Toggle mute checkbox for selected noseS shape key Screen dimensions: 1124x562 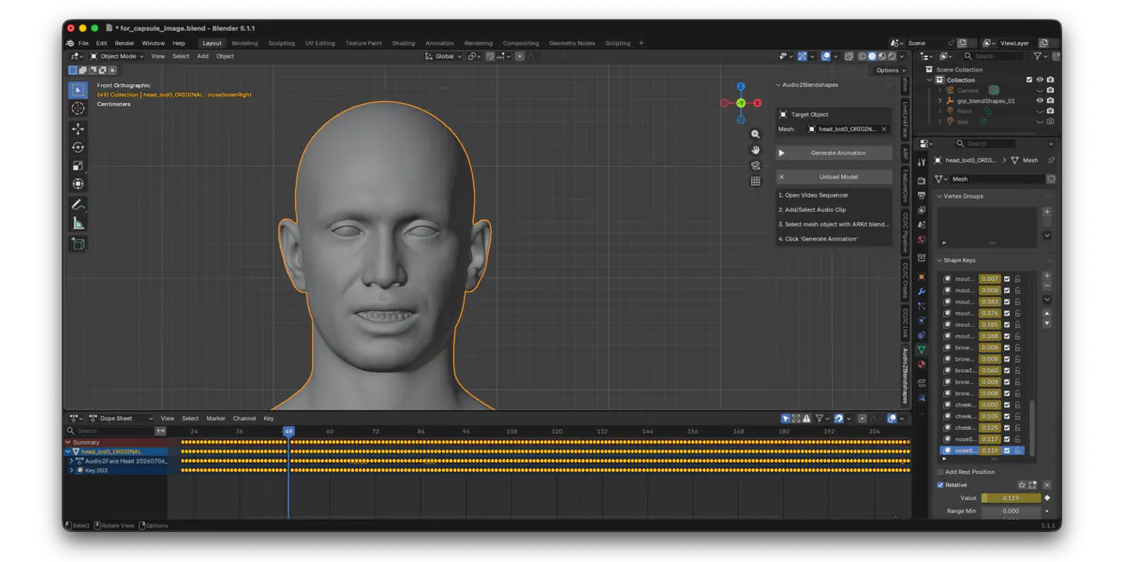pos(1007,451)
